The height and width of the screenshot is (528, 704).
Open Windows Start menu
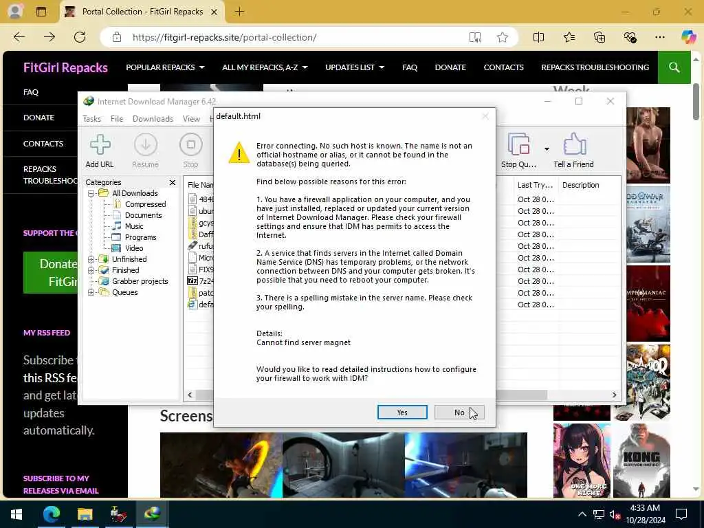point(16,514)
